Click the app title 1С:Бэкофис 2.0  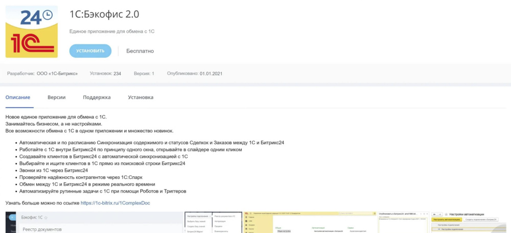pos(104,14)
